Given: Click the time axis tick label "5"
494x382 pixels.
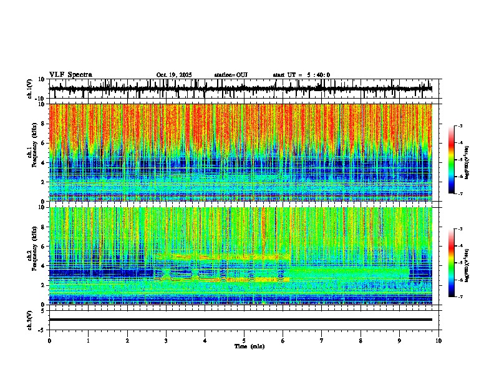Looking at the screenshot, I should (244, 341).
